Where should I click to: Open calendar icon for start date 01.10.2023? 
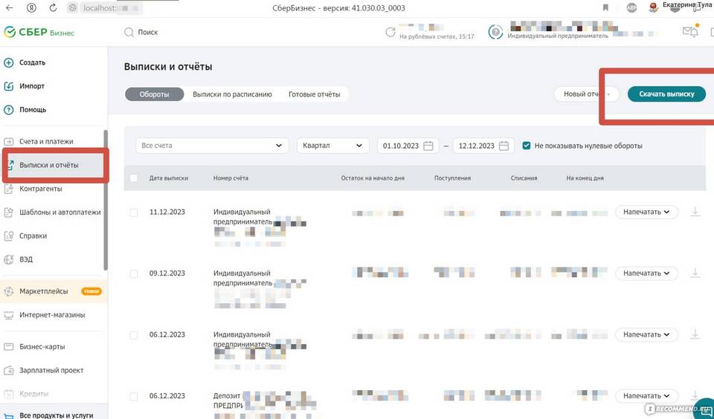click(428, 146)
